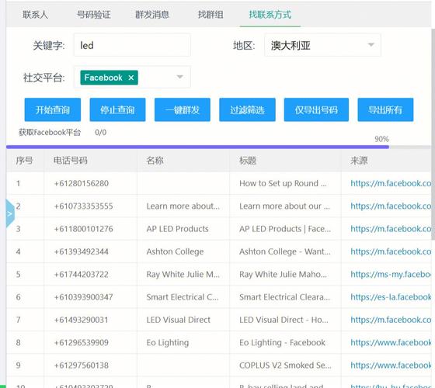Select phone number +610733353555
Viewport: 435px width, 388px height.
click(x=84, y=206)
